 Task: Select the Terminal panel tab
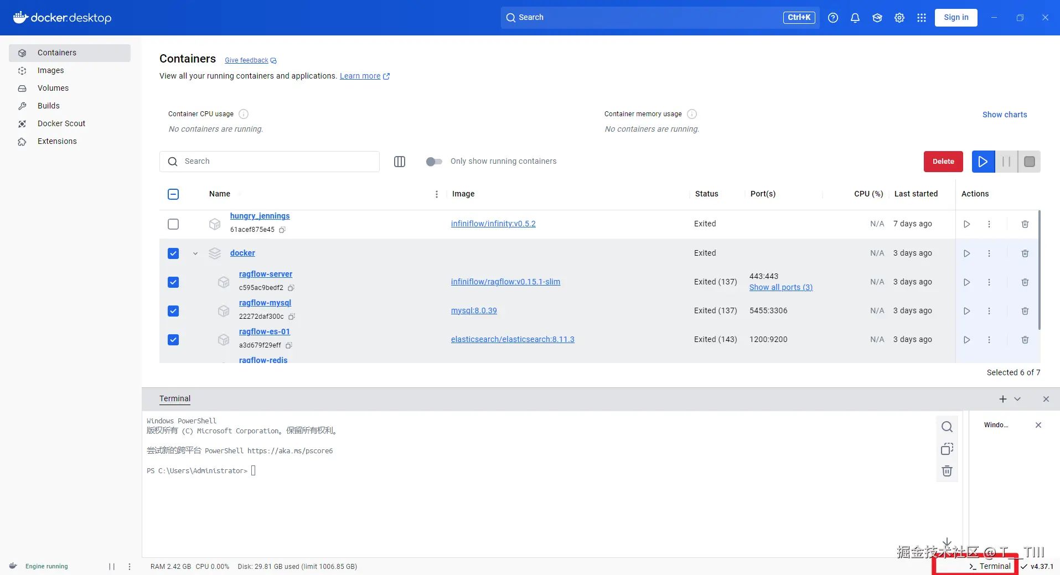point(175,399)
